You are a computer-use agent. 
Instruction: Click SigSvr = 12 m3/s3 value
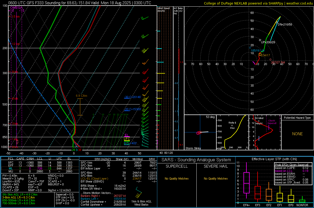[x=59, y=190]
